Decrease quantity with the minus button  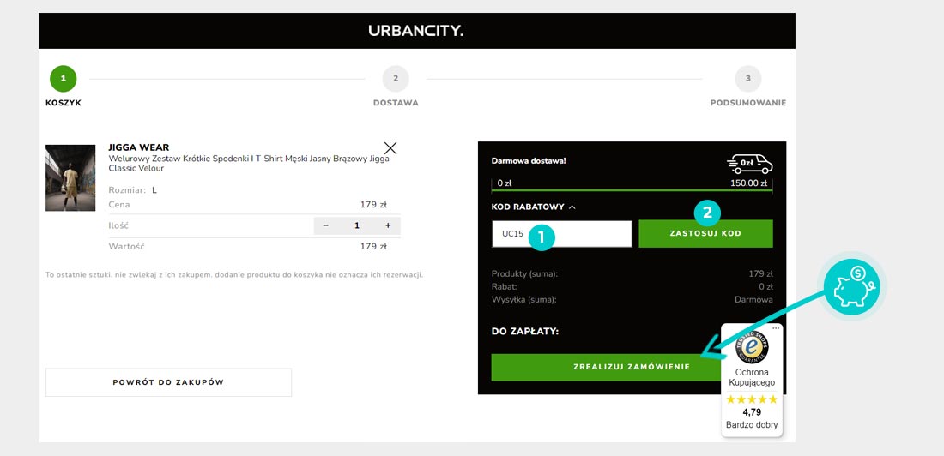(325, 225)
